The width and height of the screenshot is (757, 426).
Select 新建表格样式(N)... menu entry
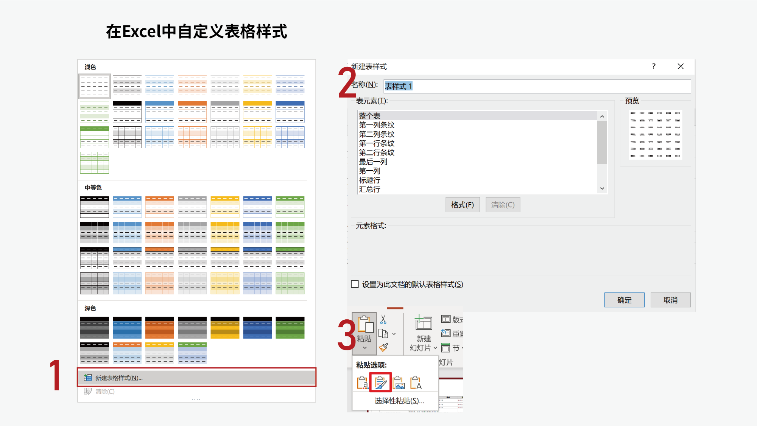(x=196, y=378)
